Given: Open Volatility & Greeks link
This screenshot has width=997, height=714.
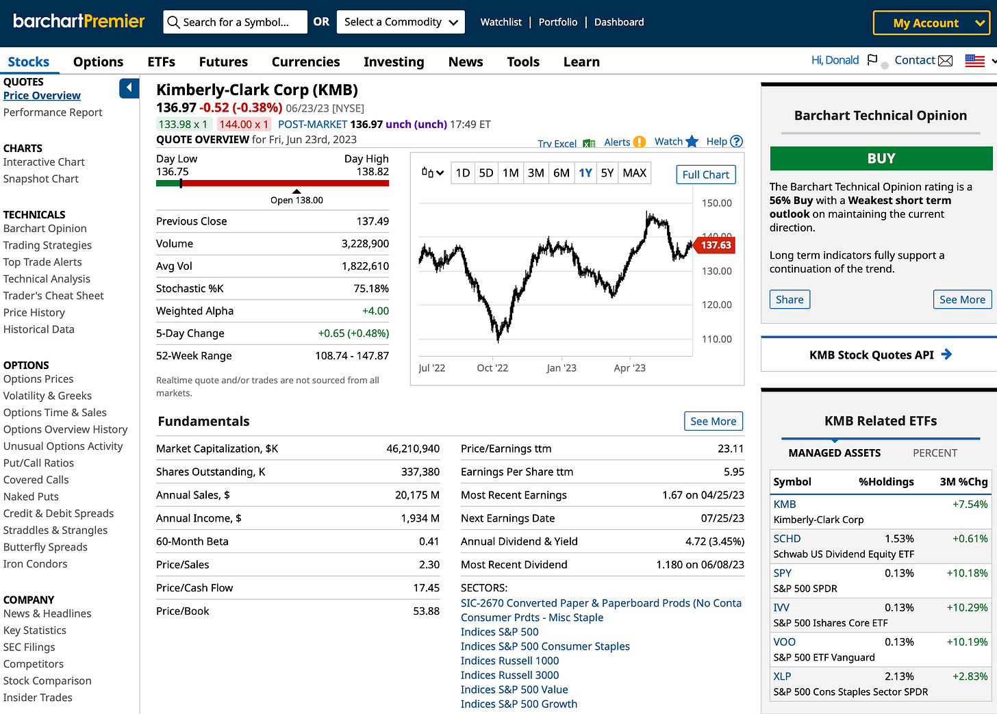Looking at the screenshot, I should coord(47,396).
